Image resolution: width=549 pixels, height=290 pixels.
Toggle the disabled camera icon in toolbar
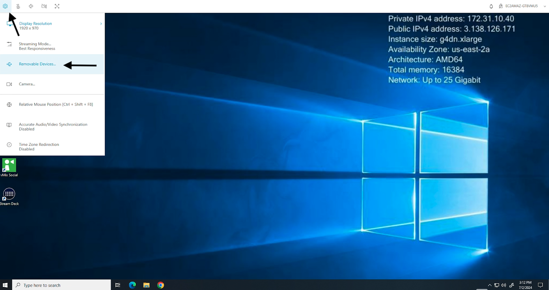click(44, 6)
